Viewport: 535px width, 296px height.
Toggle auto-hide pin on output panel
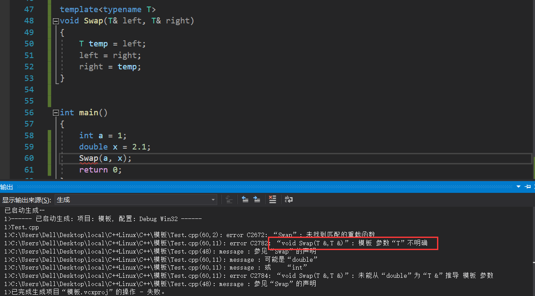coord(527,187)
